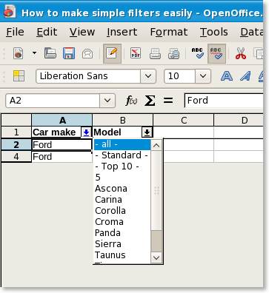This screenshot has height=293, width=269.
Task: Click the New document icon
Action: (x=19, y=53)
